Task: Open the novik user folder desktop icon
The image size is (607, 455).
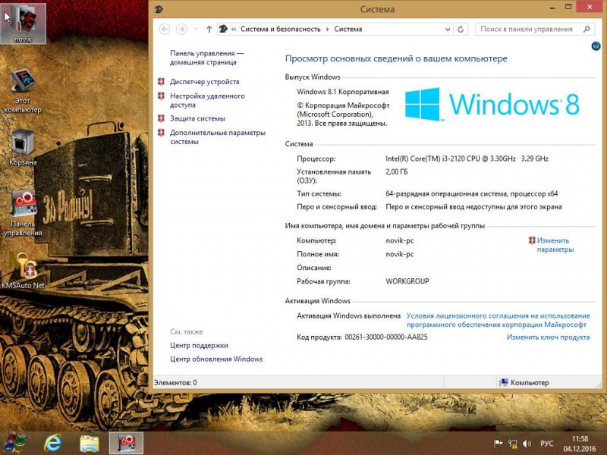Action: tap(23, 24)
